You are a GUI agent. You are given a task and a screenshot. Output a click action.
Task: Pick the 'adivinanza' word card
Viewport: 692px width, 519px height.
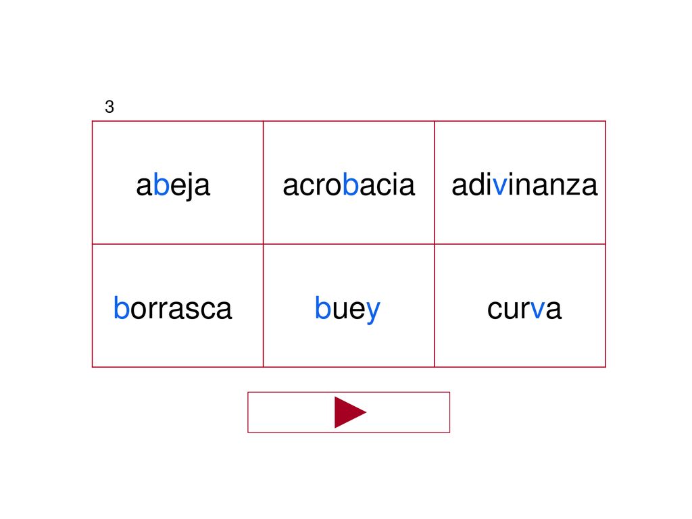(520, 182)
